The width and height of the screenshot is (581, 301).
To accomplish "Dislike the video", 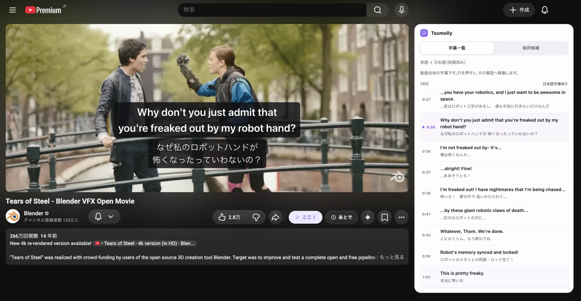I will point(256,217).
